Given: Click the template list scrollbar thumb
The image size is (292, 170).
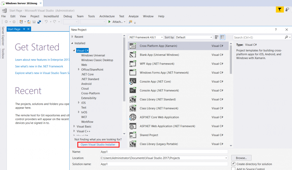Looking at the screenshot, I should [231, 60].
